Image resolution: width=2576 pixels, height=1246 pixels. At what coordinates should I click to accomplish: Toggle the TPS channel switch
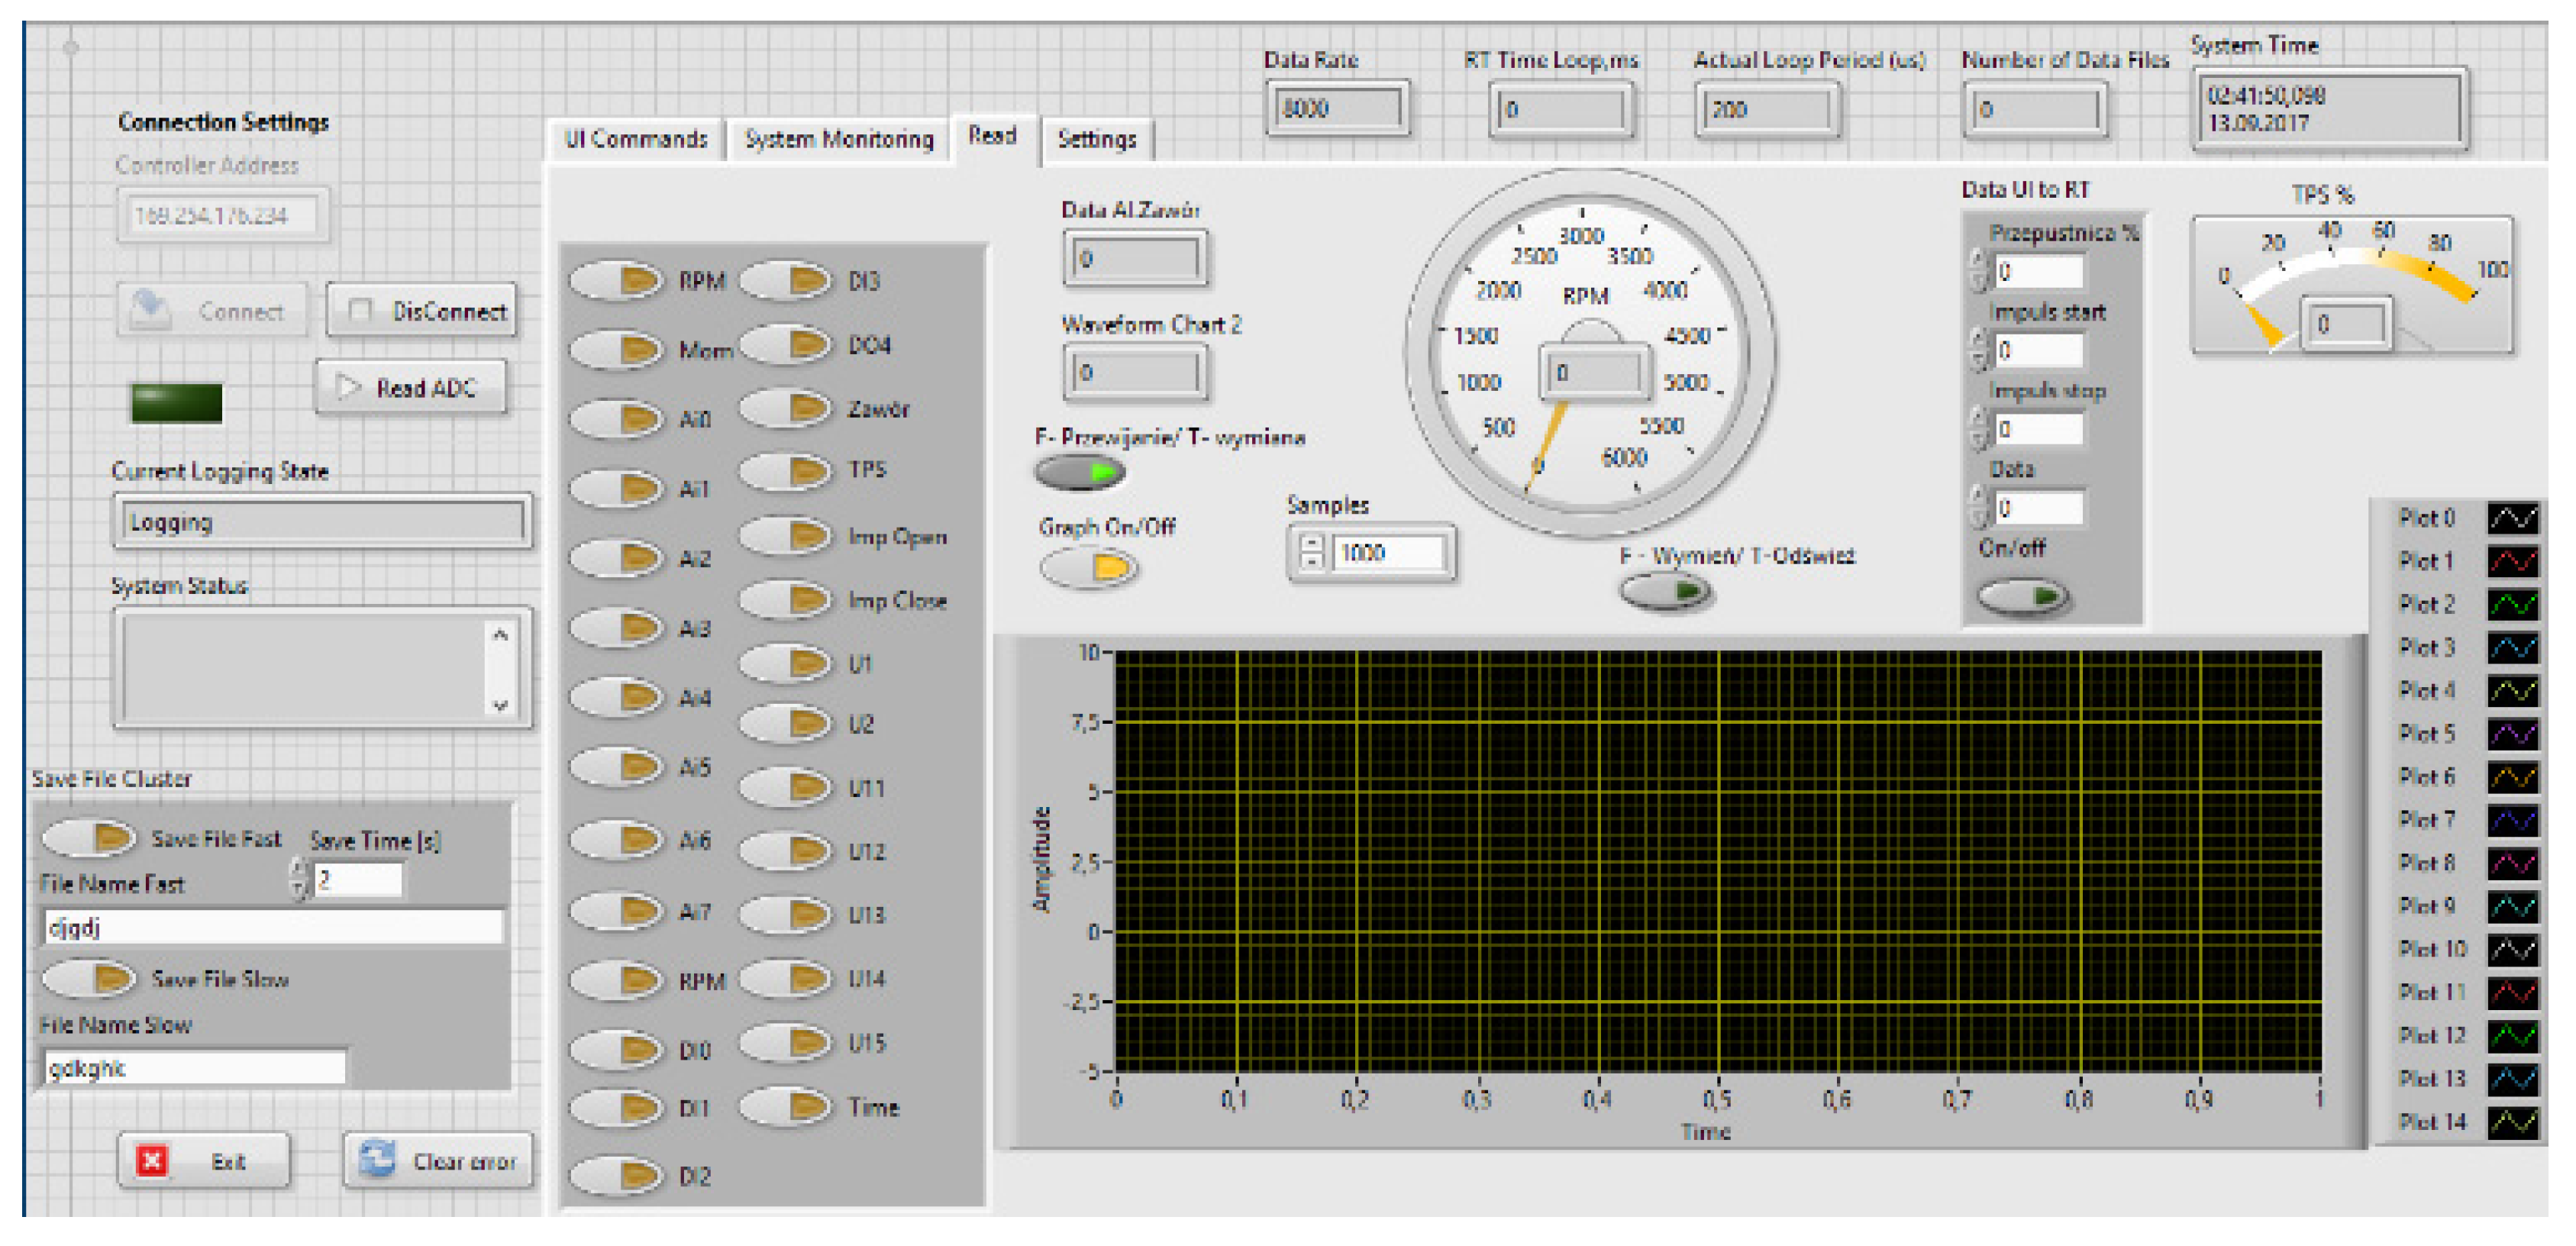[x=786, y=470]
